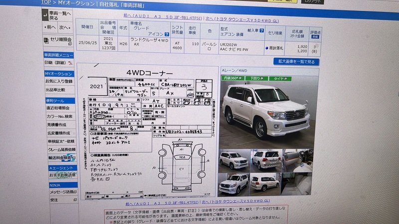Click the 4WDコーナー auction sheet image
The width and height of the screenshot is (399, 224).
click(x=148, y=132)
